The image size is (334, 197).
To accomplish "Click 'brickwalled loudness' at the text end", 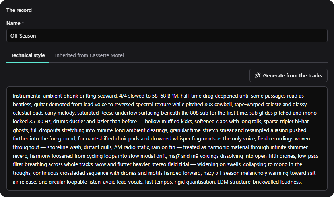I will [x=277, y=182].
